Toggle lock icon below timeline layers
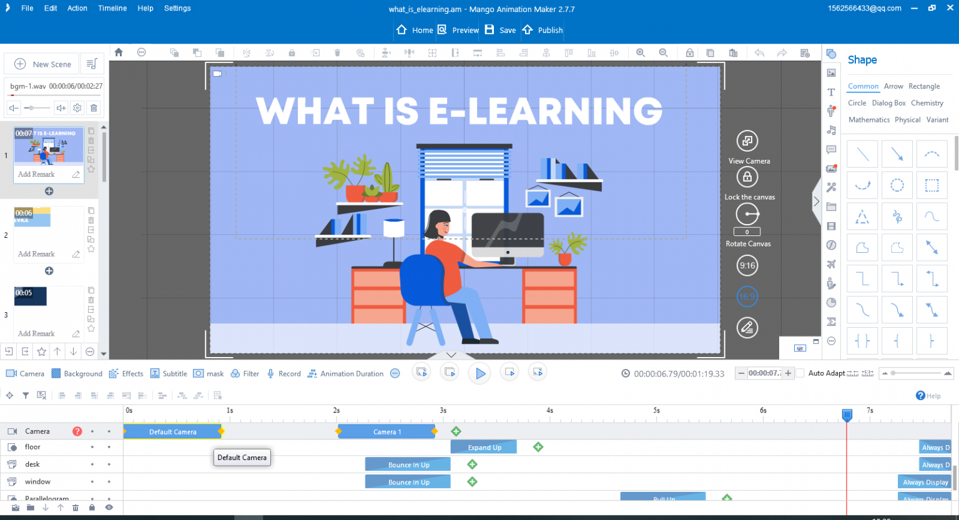Viewport: 959px width, 520px height. click(92, 508)
